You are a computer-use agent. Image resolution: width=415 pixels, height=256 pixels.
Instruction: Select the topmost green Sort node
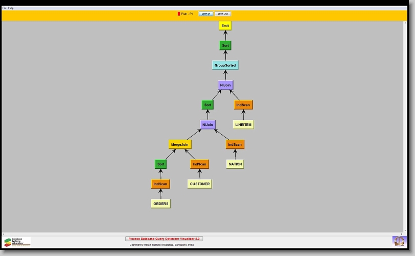coord(225,45)
